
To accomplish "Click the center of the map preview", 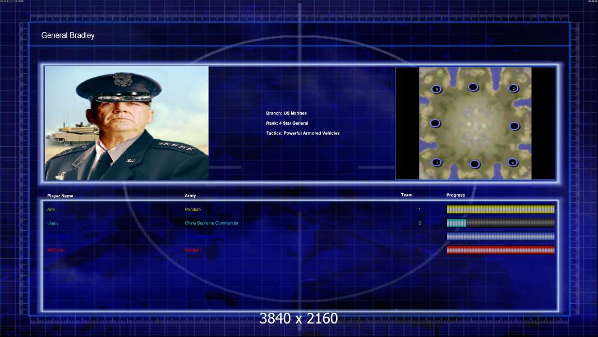I will pyautogui.click(x=475, y=123).
